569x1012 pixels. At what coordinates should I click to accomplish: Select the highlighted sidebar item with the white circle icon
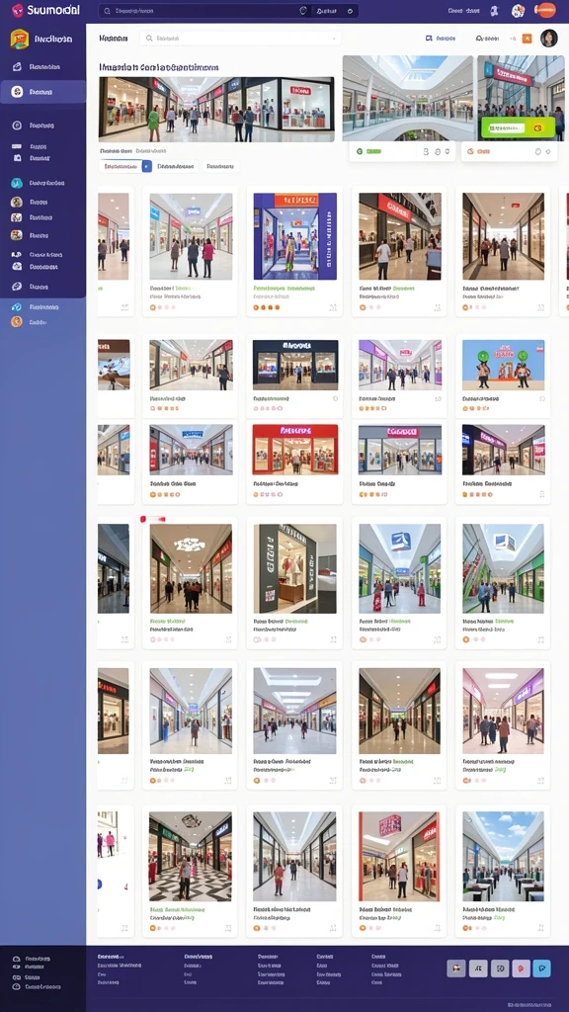[43, 92]
